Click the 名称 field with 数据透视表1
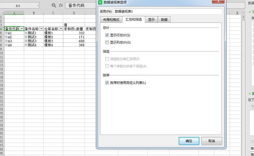254x156 pixels. pos(168,11)
